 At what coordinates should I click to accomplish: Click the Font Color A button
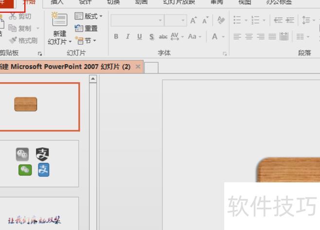pos(214,37)
